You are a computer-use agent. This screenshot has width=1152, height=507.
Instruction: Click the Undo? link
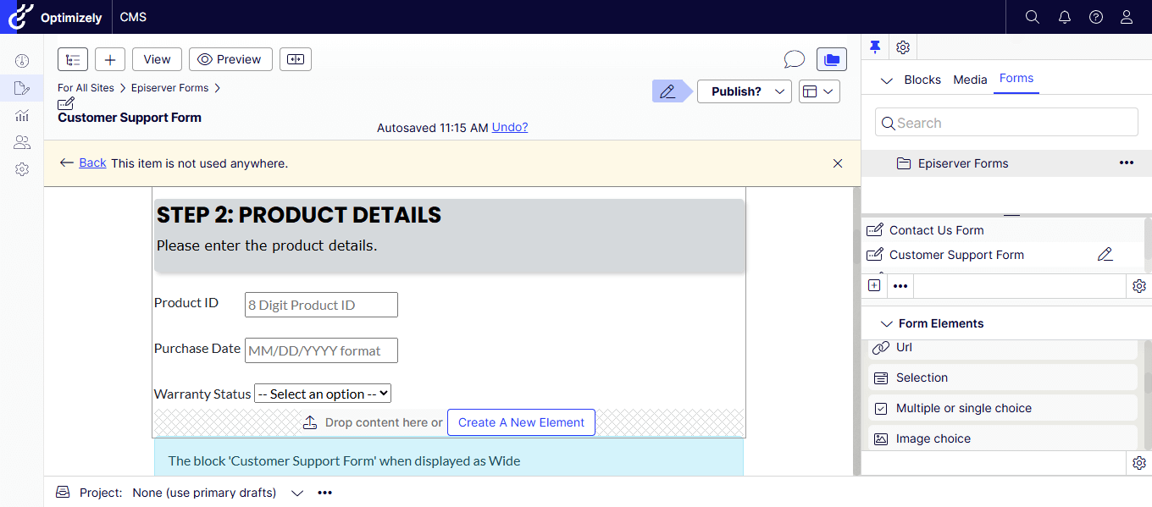pos(510,128)
